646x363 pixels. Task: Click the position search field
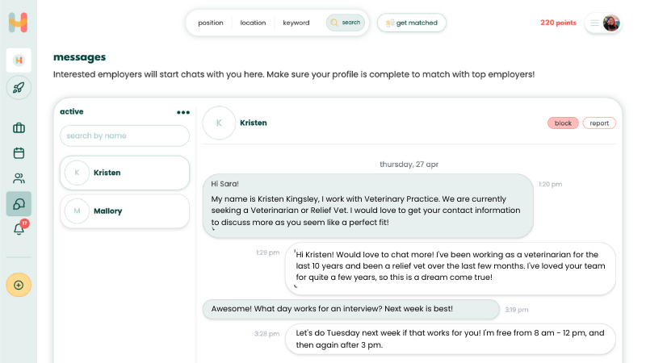(x=211, y=23)
